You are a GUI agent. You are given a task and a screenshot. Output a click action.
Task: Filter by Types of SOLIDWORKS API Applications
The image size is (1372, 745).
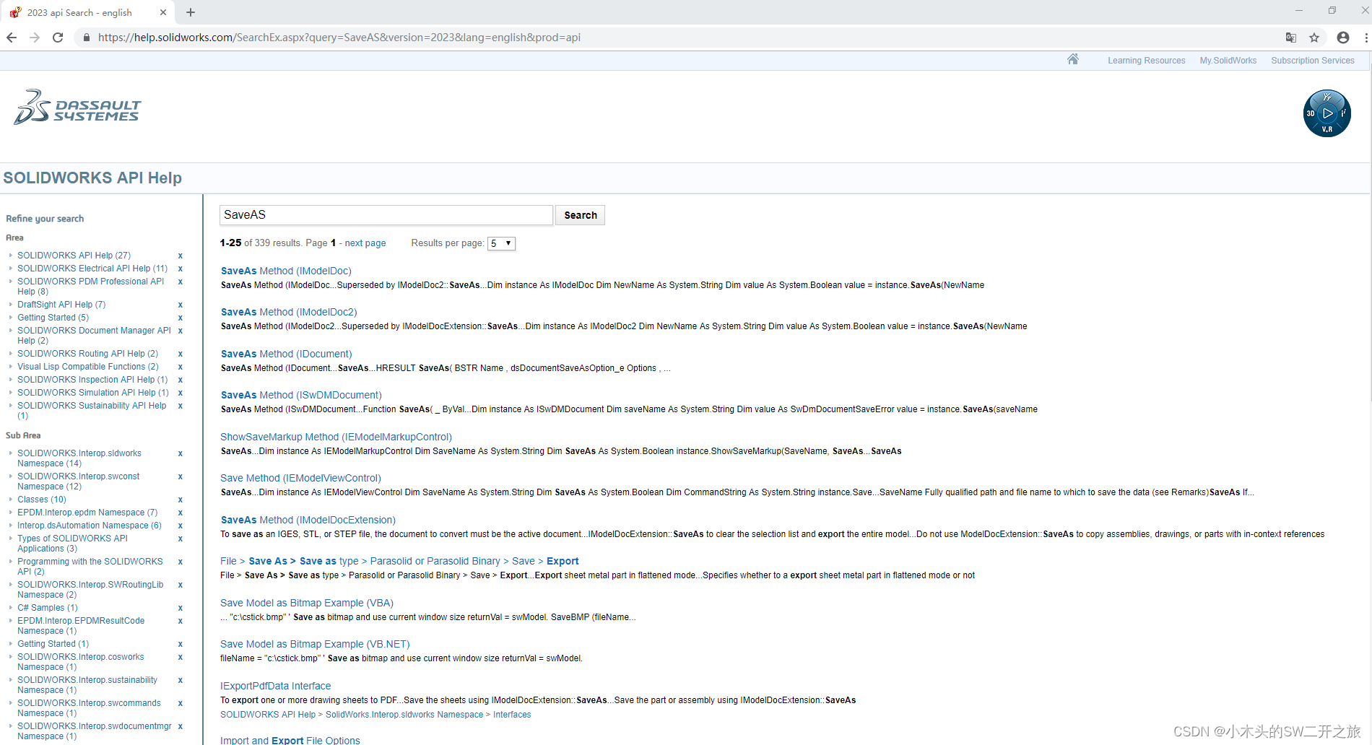[x=72, y=544]
